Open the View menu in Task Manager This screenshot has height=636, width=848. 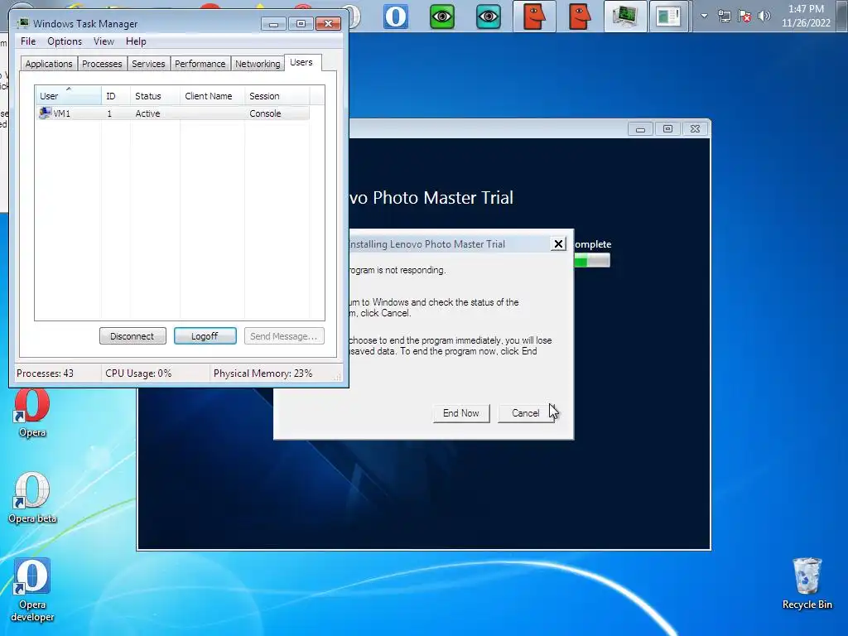(104, 41)
